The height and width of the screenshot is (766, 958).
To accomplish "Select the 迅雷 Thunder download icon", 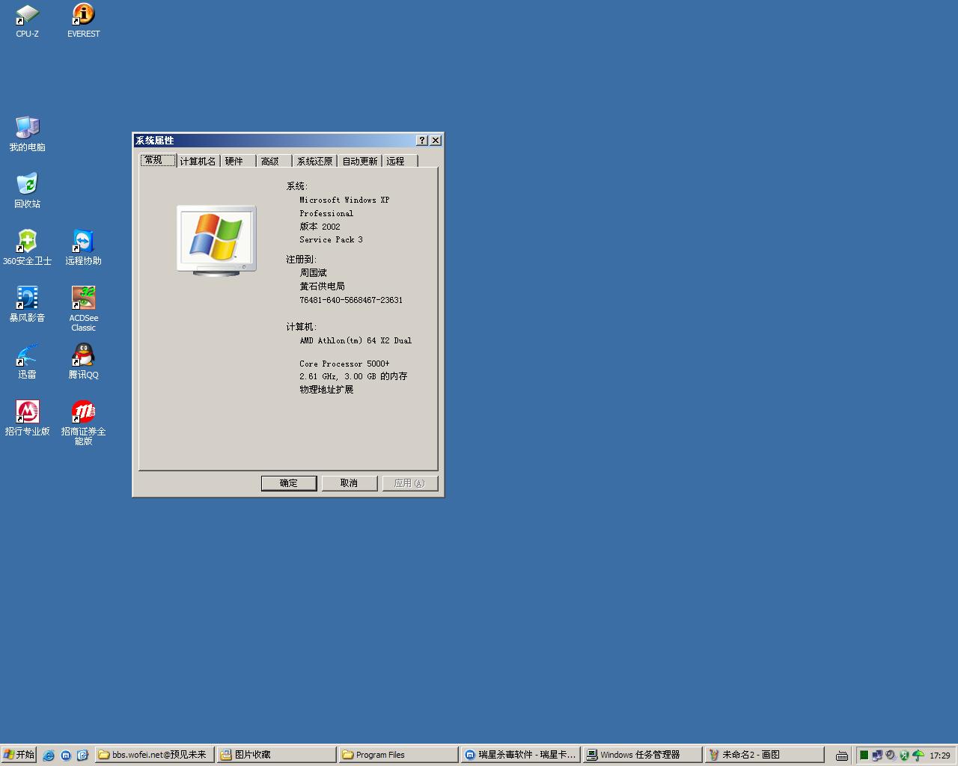I will [27, 361].
